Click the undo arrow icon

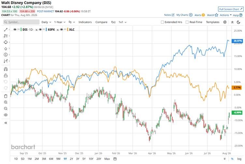click(x=6, y=82)
